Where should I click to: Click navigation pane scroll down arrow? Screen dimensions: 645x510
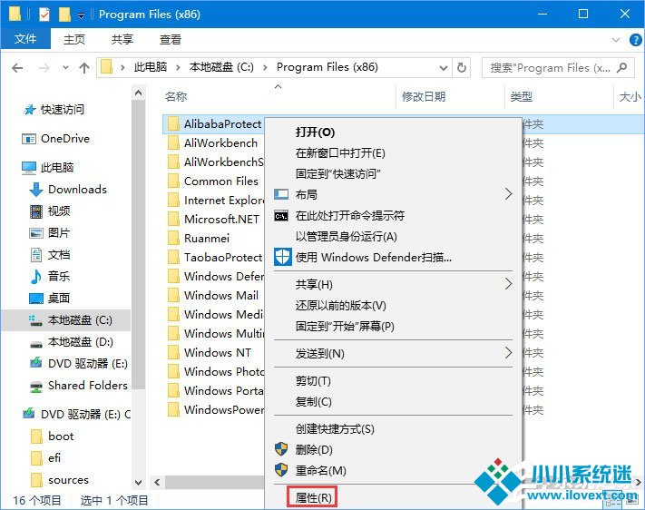coord(139,482)
